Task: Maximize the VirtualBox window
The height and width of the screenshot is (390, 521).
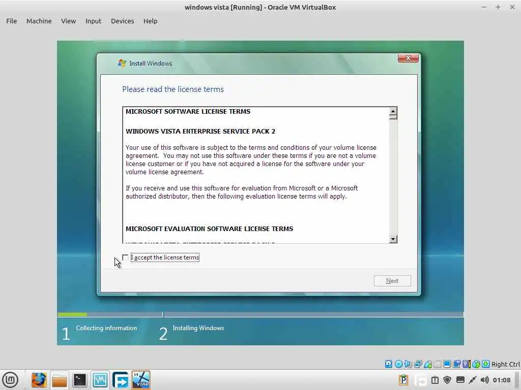Action: (x=498, y=7)
